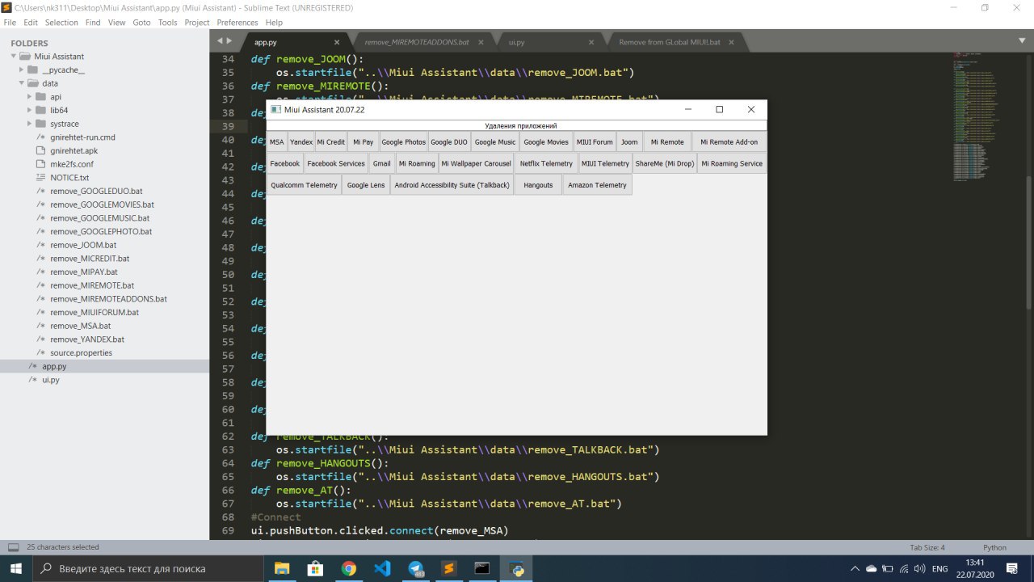Click the Facebook button
The image size is (1034, 582).
click(x=285, y=163)
